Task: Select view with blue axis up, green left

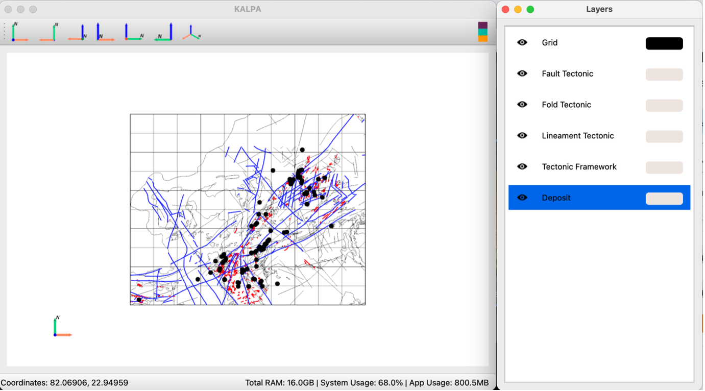Action: point(164,32)
